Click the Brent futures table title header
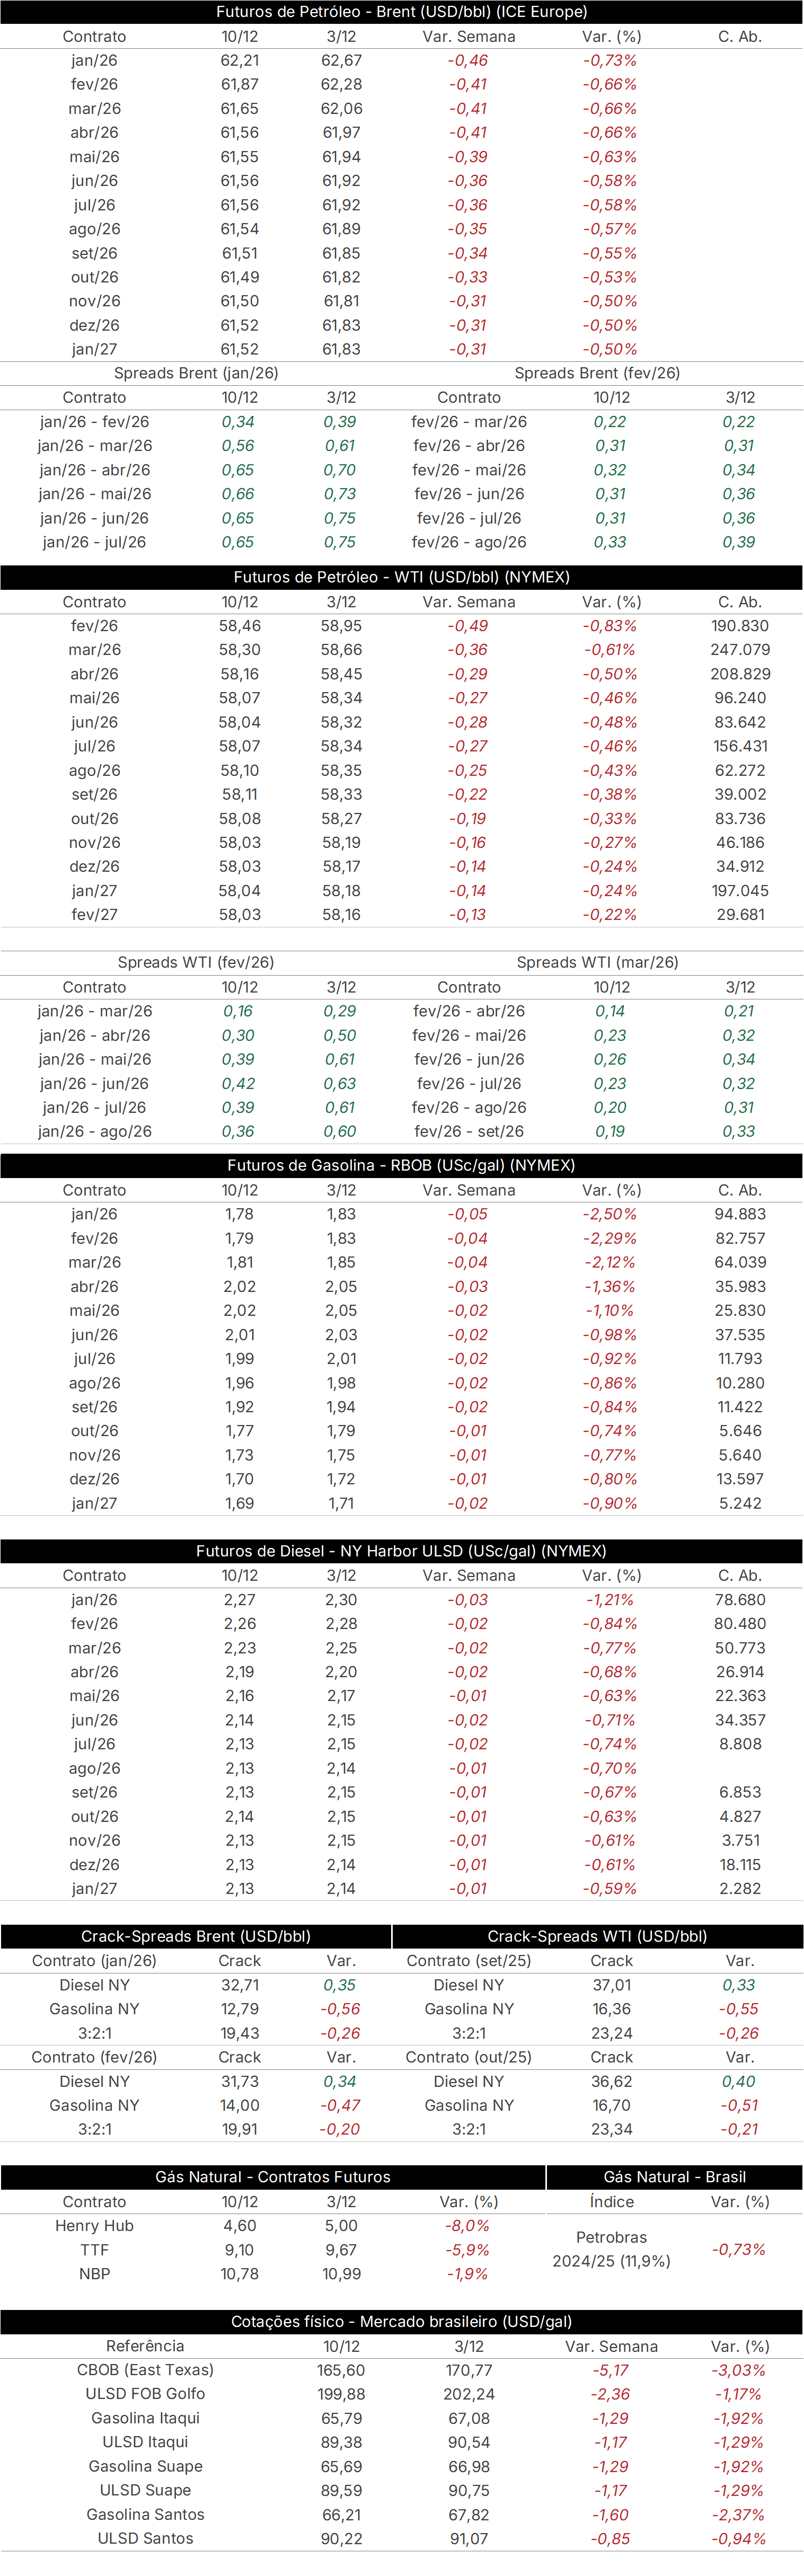This screenshot has height=2576, width=804. [402, 12]
